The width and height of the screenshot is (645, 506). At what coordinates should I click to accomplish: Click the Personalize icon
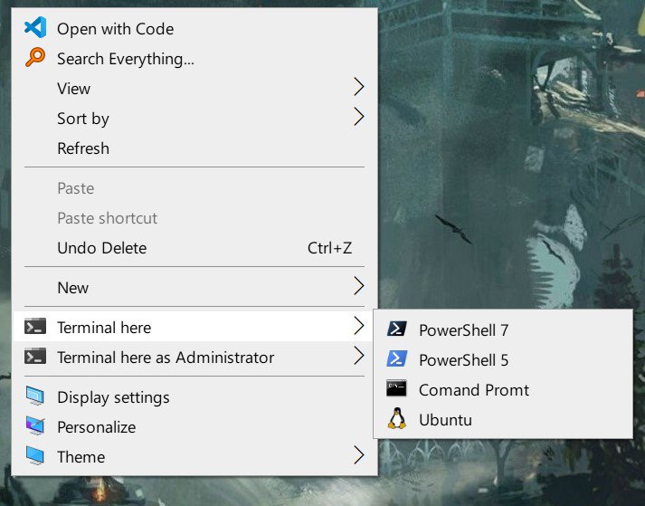35,425
